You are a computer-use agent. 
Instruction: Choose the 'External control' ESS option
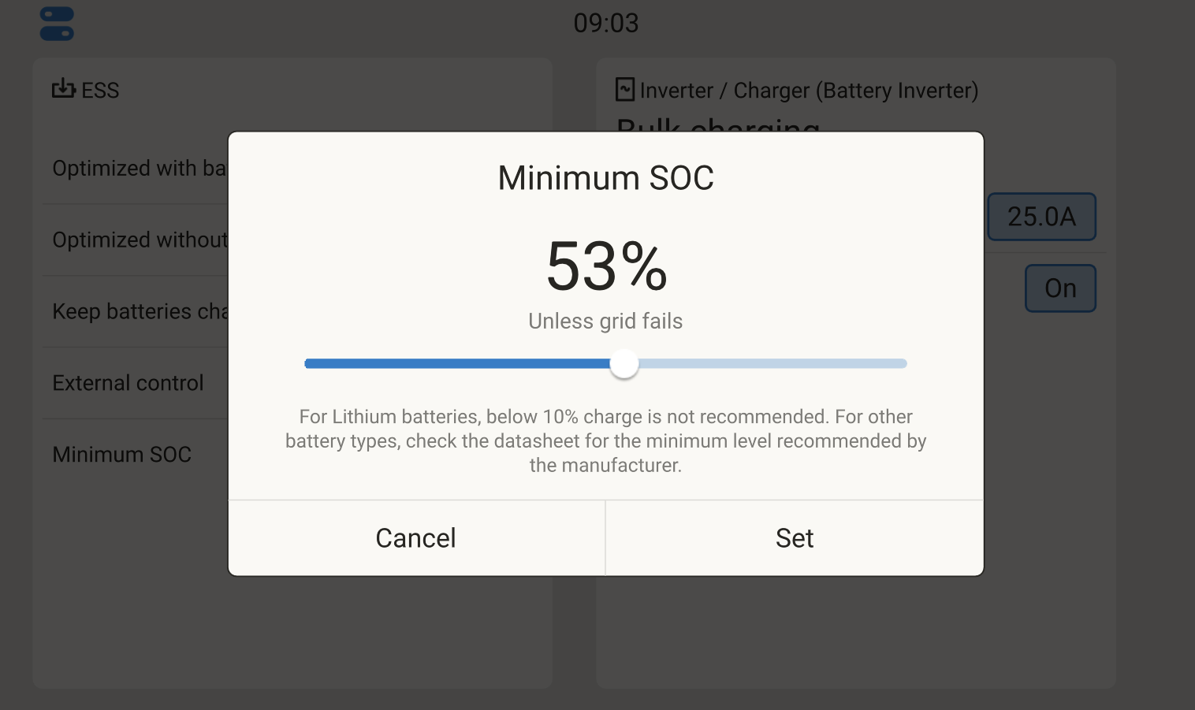tap(127, 382)
